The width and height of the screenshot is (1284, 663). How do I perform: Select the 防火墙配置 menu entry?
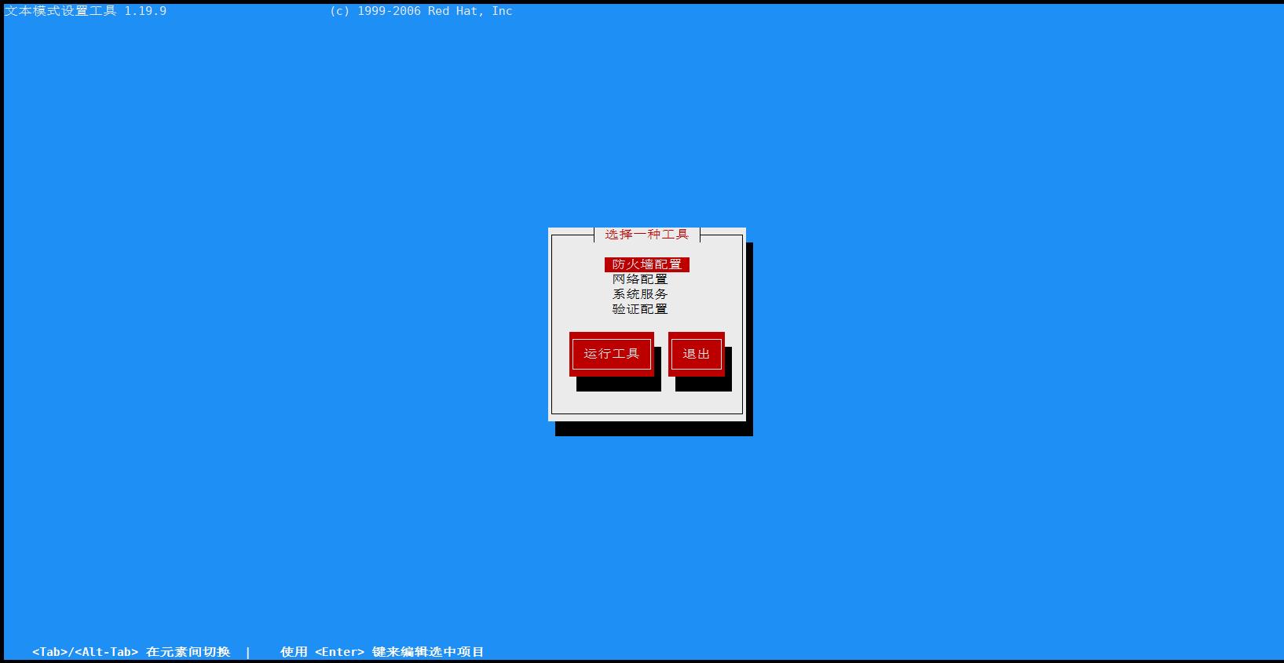pyautogui.click(x=647, y=264)
